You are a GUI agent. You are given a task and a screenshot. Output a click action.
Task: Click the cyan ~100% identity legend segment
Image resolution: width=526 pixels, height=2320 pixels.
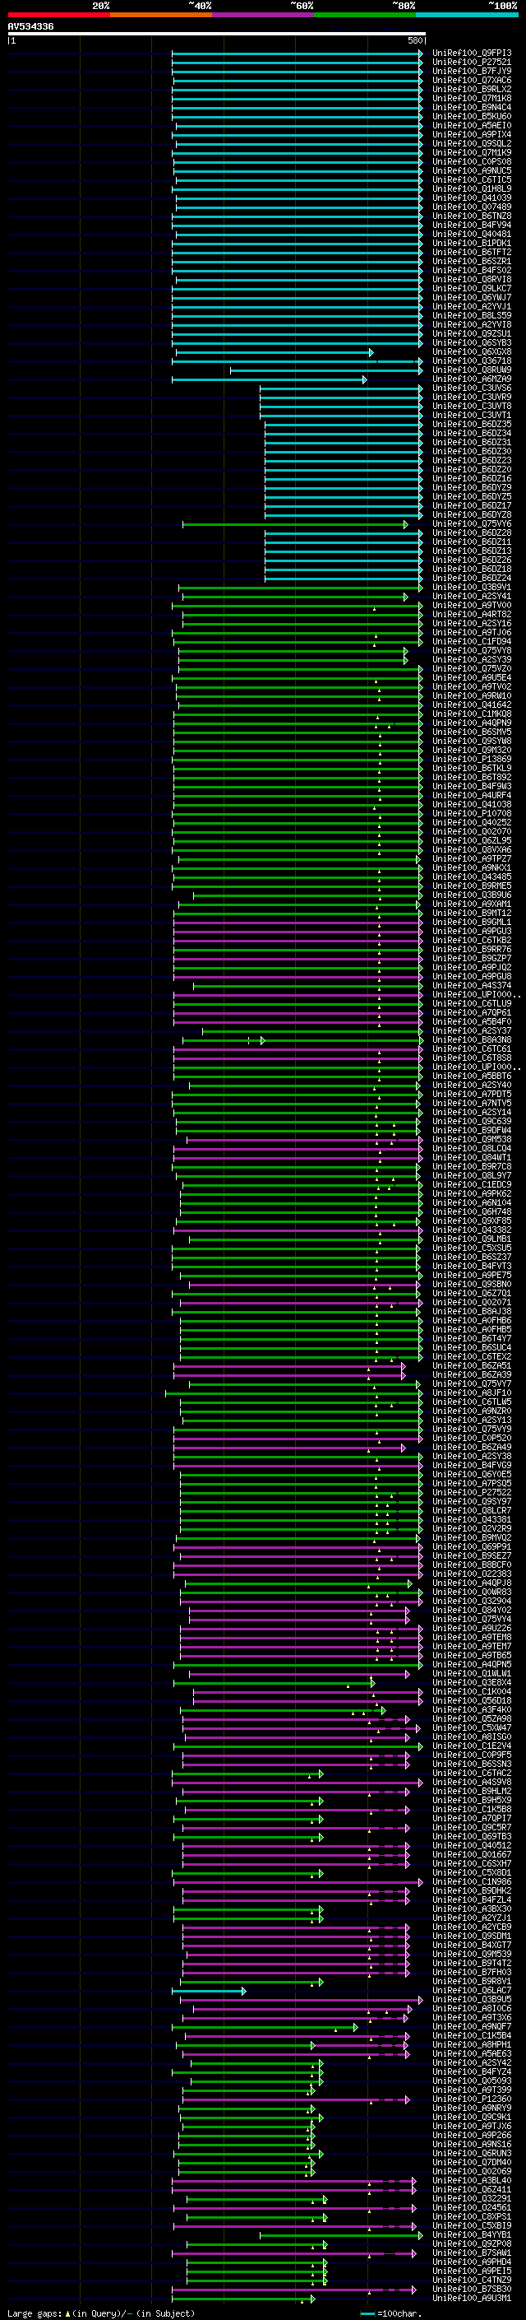467,15
